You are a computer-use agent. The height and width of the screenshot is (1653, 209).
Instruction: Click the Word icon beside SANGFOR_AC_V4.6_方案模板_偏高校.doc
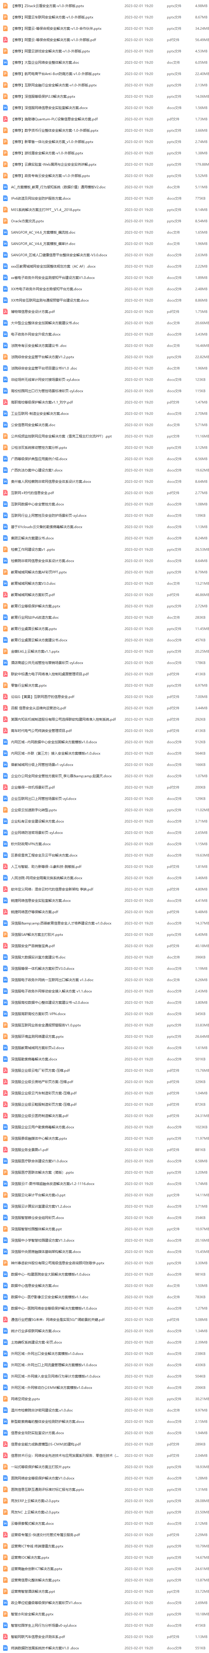5,232
